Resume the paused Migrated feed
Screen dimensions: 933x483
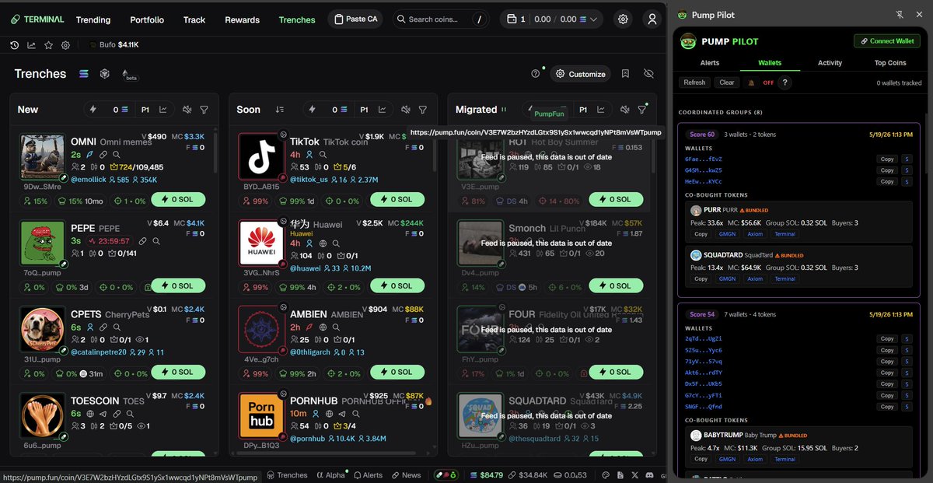504,110
